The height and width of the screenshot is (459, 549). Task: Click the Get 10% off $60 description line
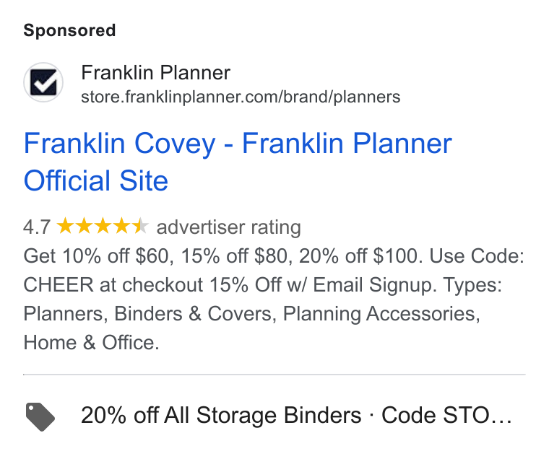point(274,255)
